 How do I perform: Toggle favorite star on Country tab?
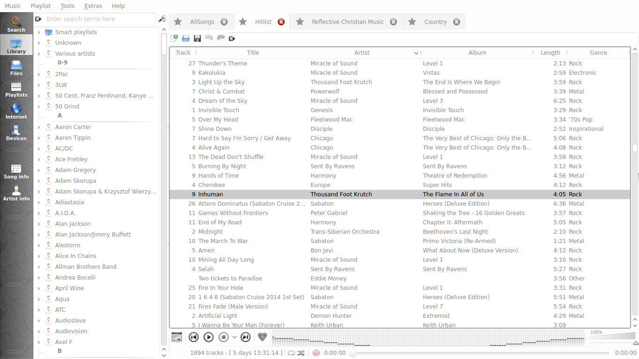point(412,22)
